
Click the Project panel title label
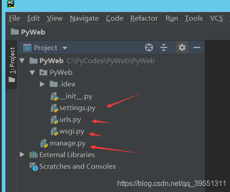click(46, 48)
